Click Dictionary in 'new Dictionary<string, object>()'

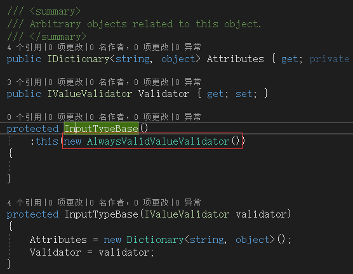pos(155,240)
